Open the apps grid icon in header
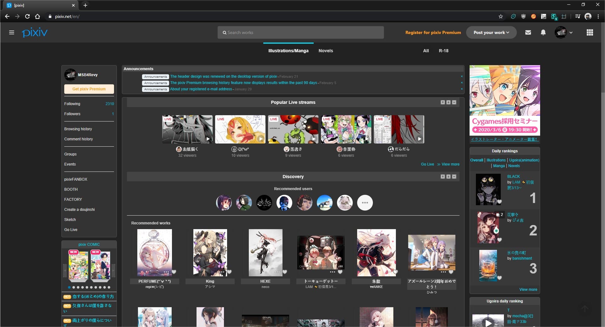 [590, 32]
